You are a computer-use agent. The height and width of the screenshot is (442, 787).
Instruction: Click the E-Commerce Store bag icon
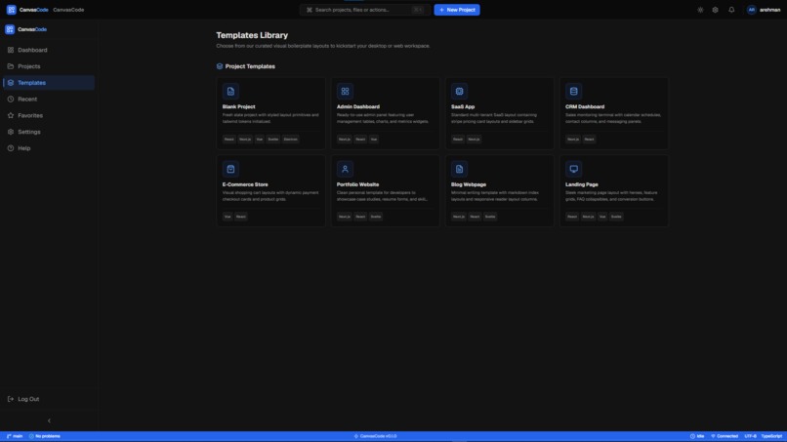(230, 169)
